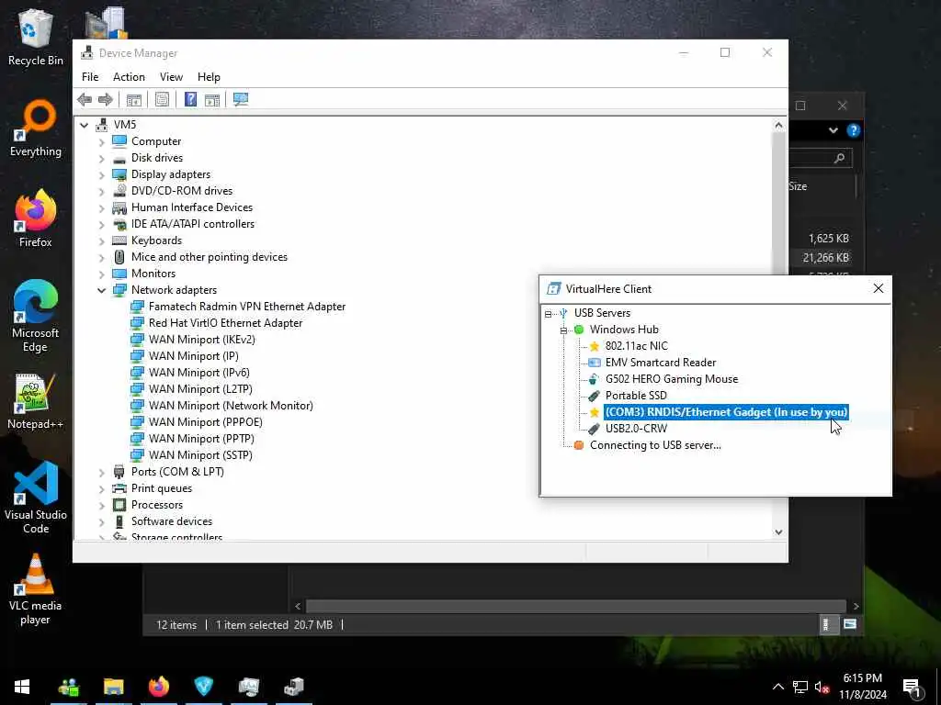Click (COM3) RNDIS/Ethernet Gadget entry
The width and height of the screenshot is (941, 705).
click(726, 412)
